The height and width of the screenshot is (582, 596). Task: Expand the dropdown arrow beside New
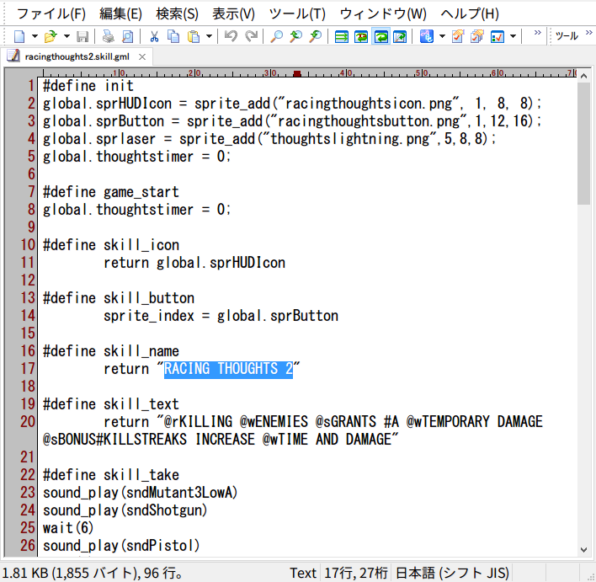coord(35,36)
